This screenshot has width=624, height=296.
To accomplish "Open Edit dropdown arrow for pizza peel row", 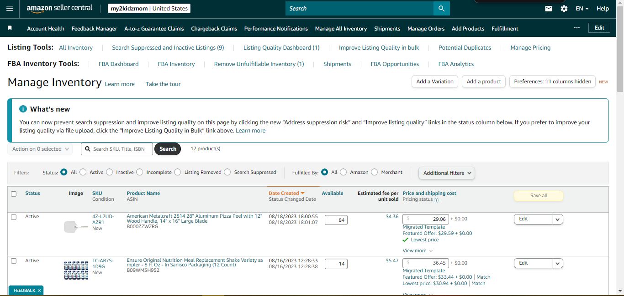I will click(558, 219).
